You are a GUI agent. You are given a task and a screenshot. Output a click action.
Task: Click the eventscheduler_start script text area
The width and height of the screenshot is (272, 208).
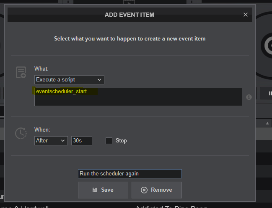coord(138,97)
